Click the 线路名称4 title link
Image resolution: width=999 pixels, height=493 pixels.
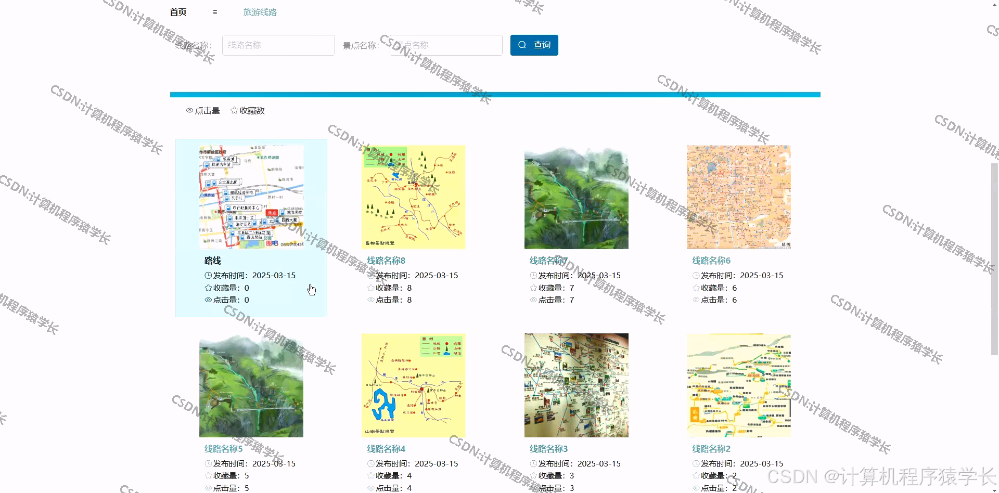point(386,449)
